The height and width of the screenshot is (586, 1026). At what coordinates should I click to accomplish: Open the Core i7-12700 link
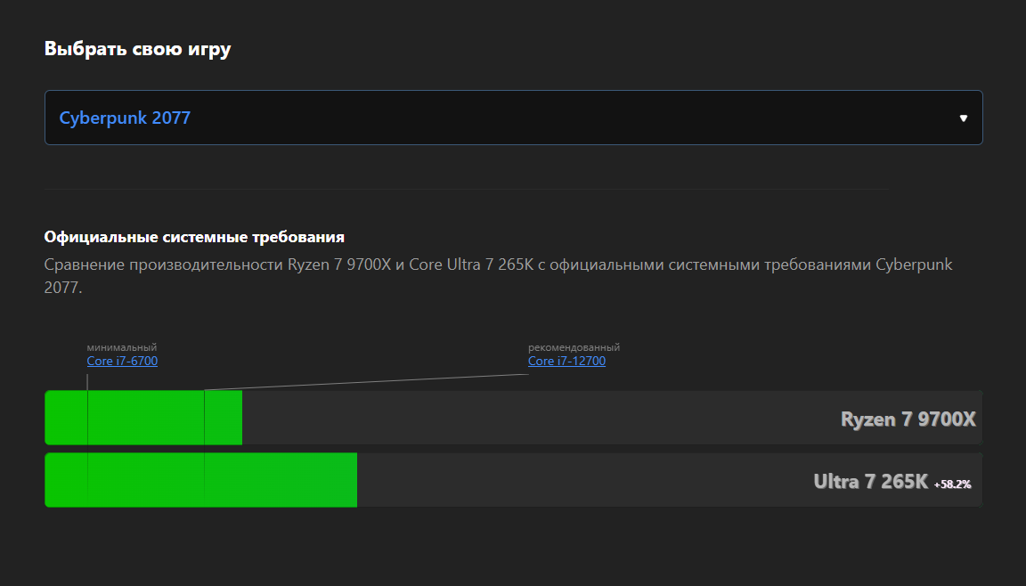tap(566, 361)
